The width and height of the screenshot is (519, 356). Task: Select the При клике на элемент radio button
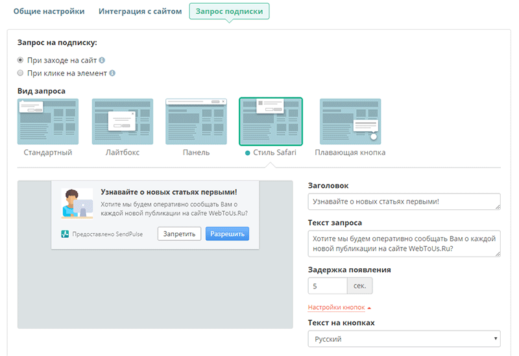click(x=21, y=73)
